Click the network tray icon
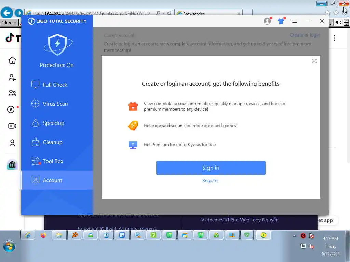The width and height of the screenshot is (350, 262). click(303, 246)
